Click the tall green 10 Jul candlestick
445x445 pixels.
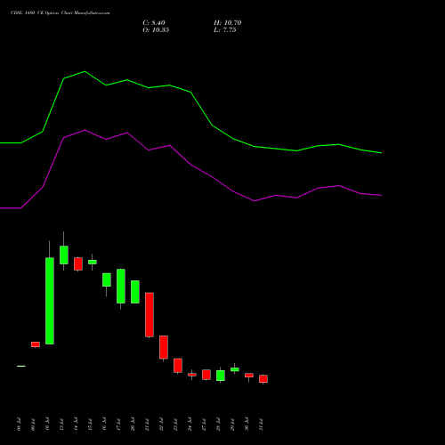(x=50, y=301)
